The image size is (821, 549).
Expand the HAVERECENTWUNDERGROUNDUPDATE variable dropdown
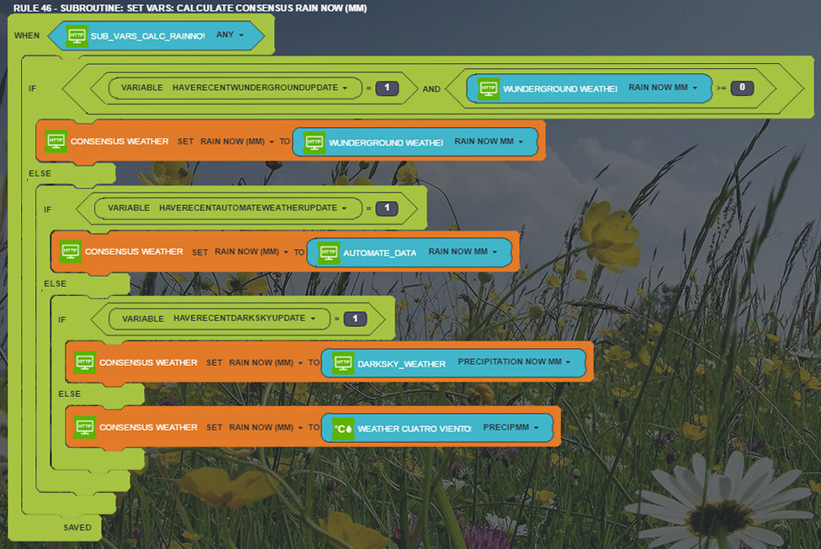[x=261, y=87]
